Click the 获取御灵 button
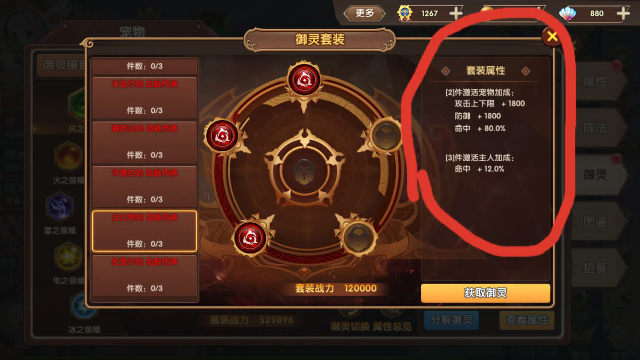Viewport: 640px width, 360px height. tap(486, 293)
